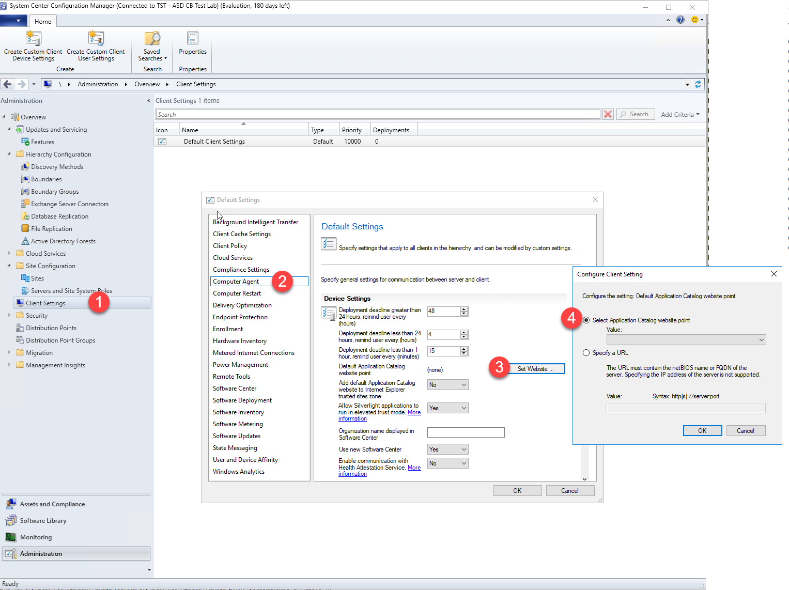Image resolution: width=789 pixels, height=590 pixels.
Task: Open Distribution Point Groups node
Action: [60, 340]
